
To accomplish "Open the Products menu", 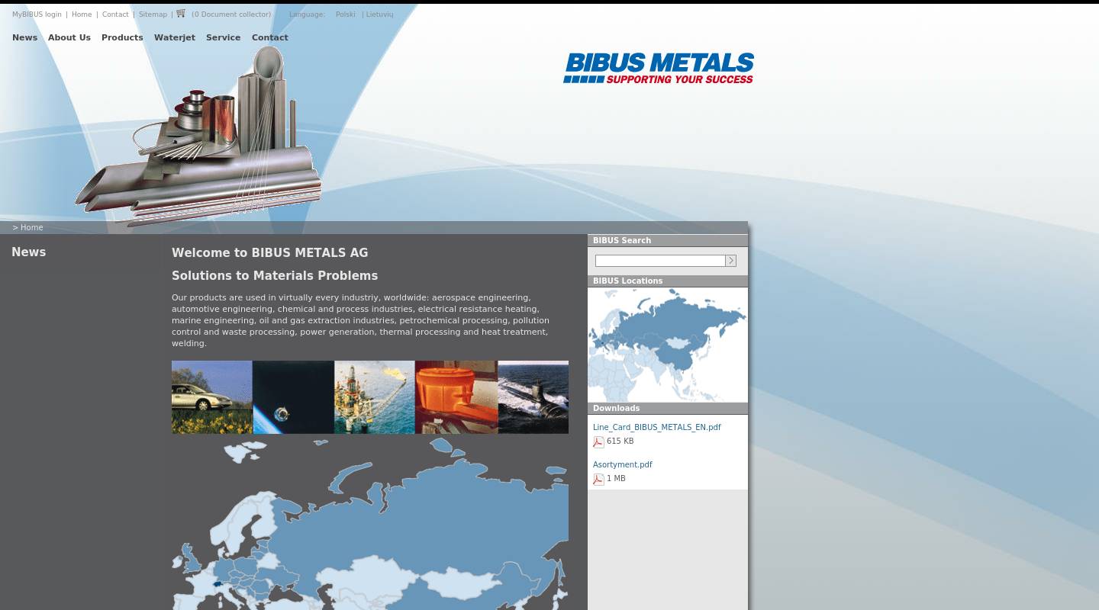I will (122, 37).
